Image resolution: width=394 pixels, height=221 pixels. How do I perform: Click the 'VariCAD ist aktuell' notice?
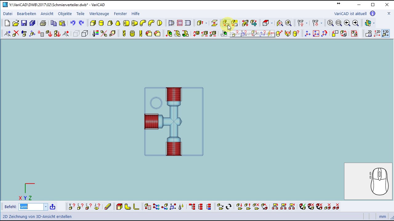point(350,14)
